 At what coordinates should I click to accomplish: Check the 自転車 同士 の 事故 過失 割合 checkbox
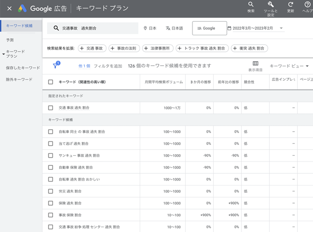pyautogui.click(x=51, y=132)
